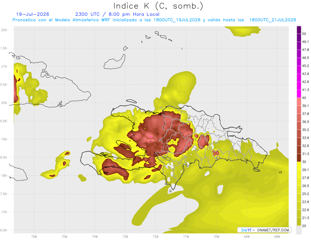The image size is (311, 240).
Task: Click the colorbar value 30
Action: pyautogui.click(x=305, y=162)
